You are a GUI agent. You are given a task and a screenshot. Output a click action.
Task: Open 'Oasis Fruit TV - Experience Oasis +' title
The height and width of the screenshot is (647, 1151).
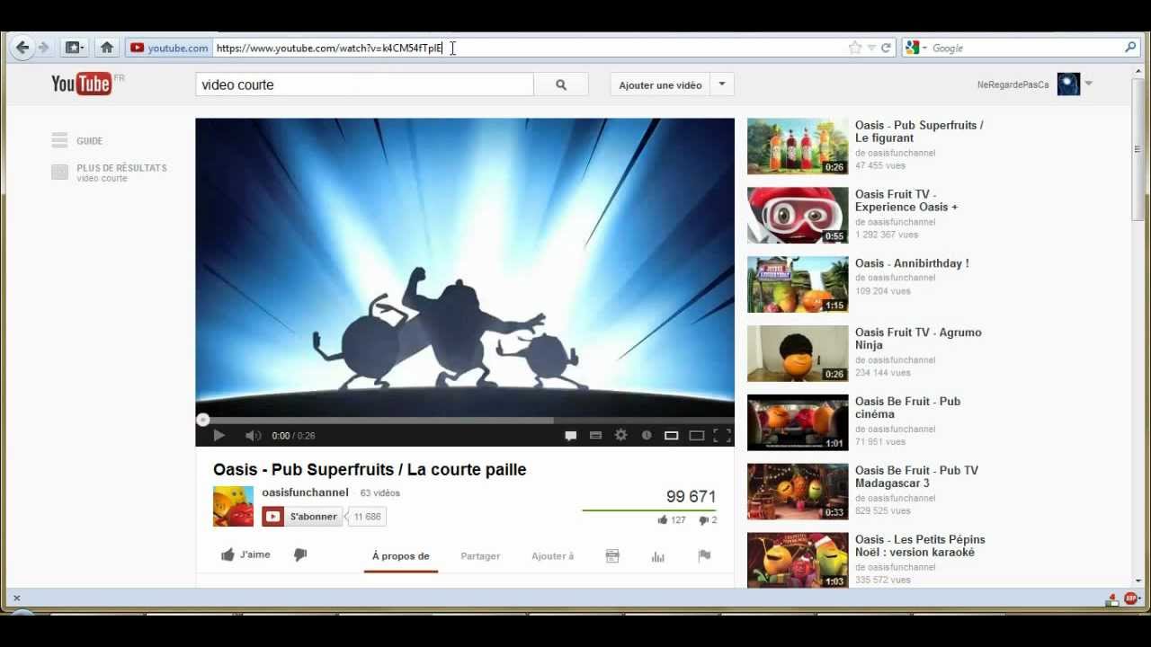tap(906, 200)
